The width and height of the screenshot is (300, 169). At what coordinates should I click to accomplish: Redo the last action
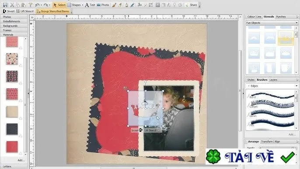[x=45, y=5]
